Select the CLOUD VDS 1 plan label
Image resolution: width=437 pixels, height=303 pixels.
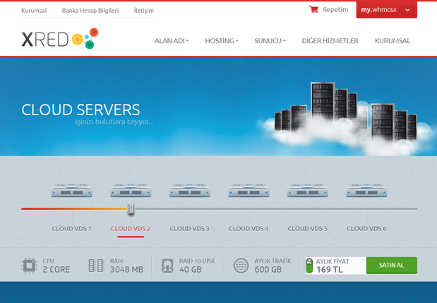pyautogui.click(x=71, y=229)
